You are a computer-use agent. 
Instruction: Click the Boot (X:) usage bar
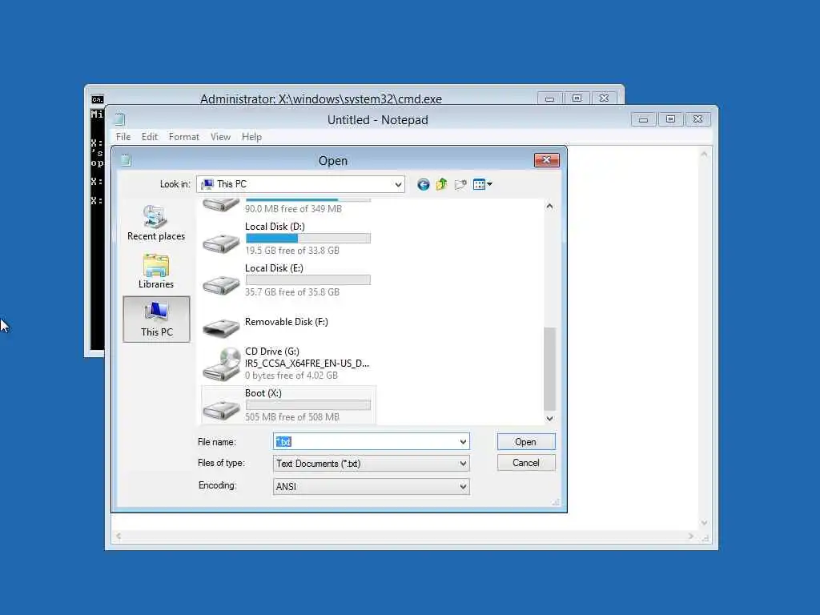308,405
